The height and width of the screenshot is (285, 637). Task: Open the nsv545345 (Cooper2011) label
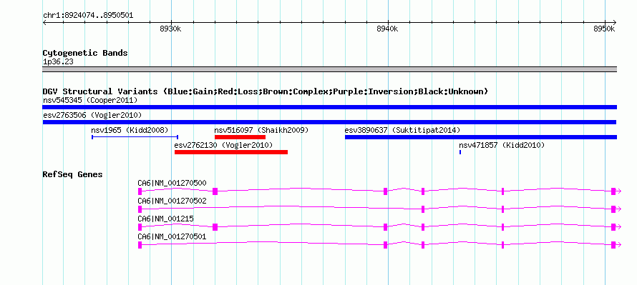[x=90, y=100]
